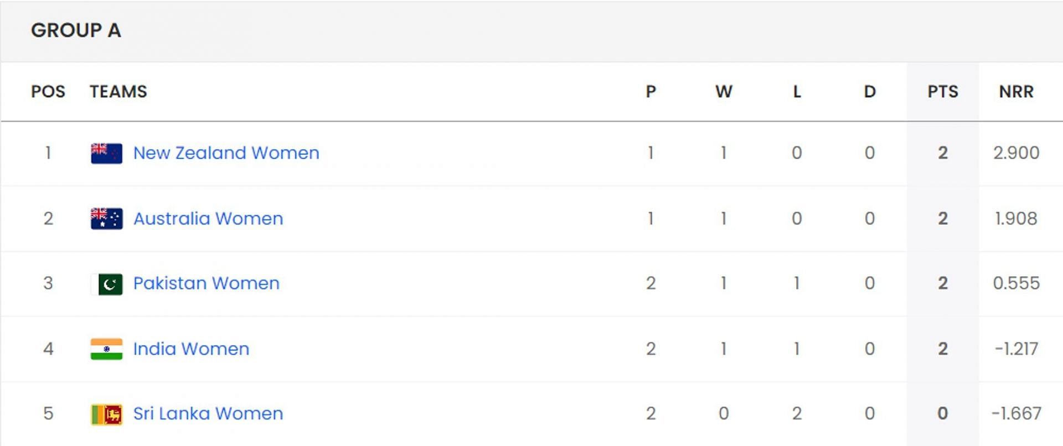Open the Sri Lanka Women team link
This screenshot has height=446, width=1063.
point(208,413)
